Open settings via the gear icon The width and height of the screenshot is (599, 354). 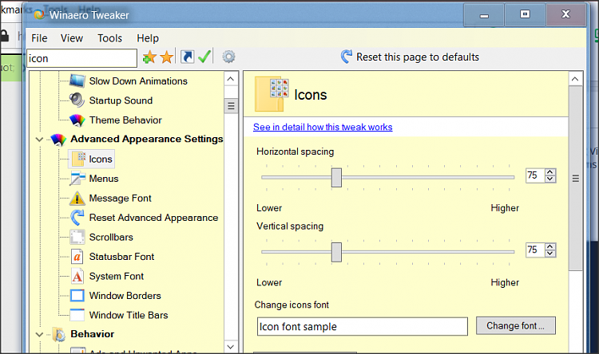coord(229,57)
